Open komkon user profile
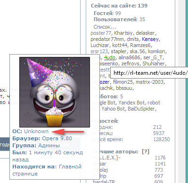Screen dimensions: 188x183 (x=156, y=51)
